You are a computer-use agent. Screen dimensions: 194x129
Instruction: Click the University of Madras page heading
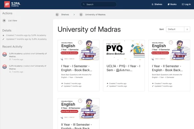[89, 29]
